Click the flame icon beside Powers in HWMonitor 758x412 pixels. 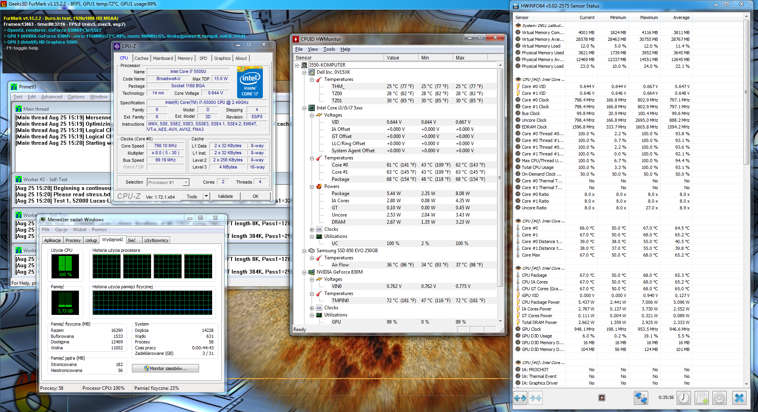coord(319,186)
